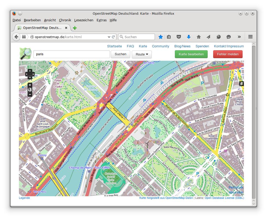Pan the map up with arrow
The image size is (267, 217).
(x=30, y=71)
